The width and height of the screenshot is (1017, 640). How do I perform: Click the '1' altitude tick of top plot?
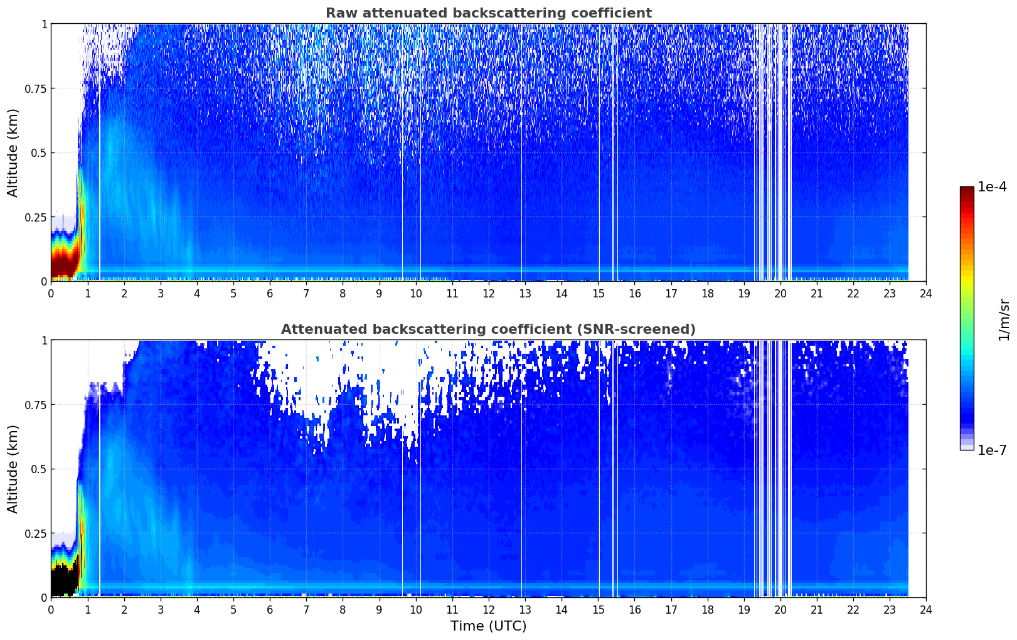(x=43, y=24)
